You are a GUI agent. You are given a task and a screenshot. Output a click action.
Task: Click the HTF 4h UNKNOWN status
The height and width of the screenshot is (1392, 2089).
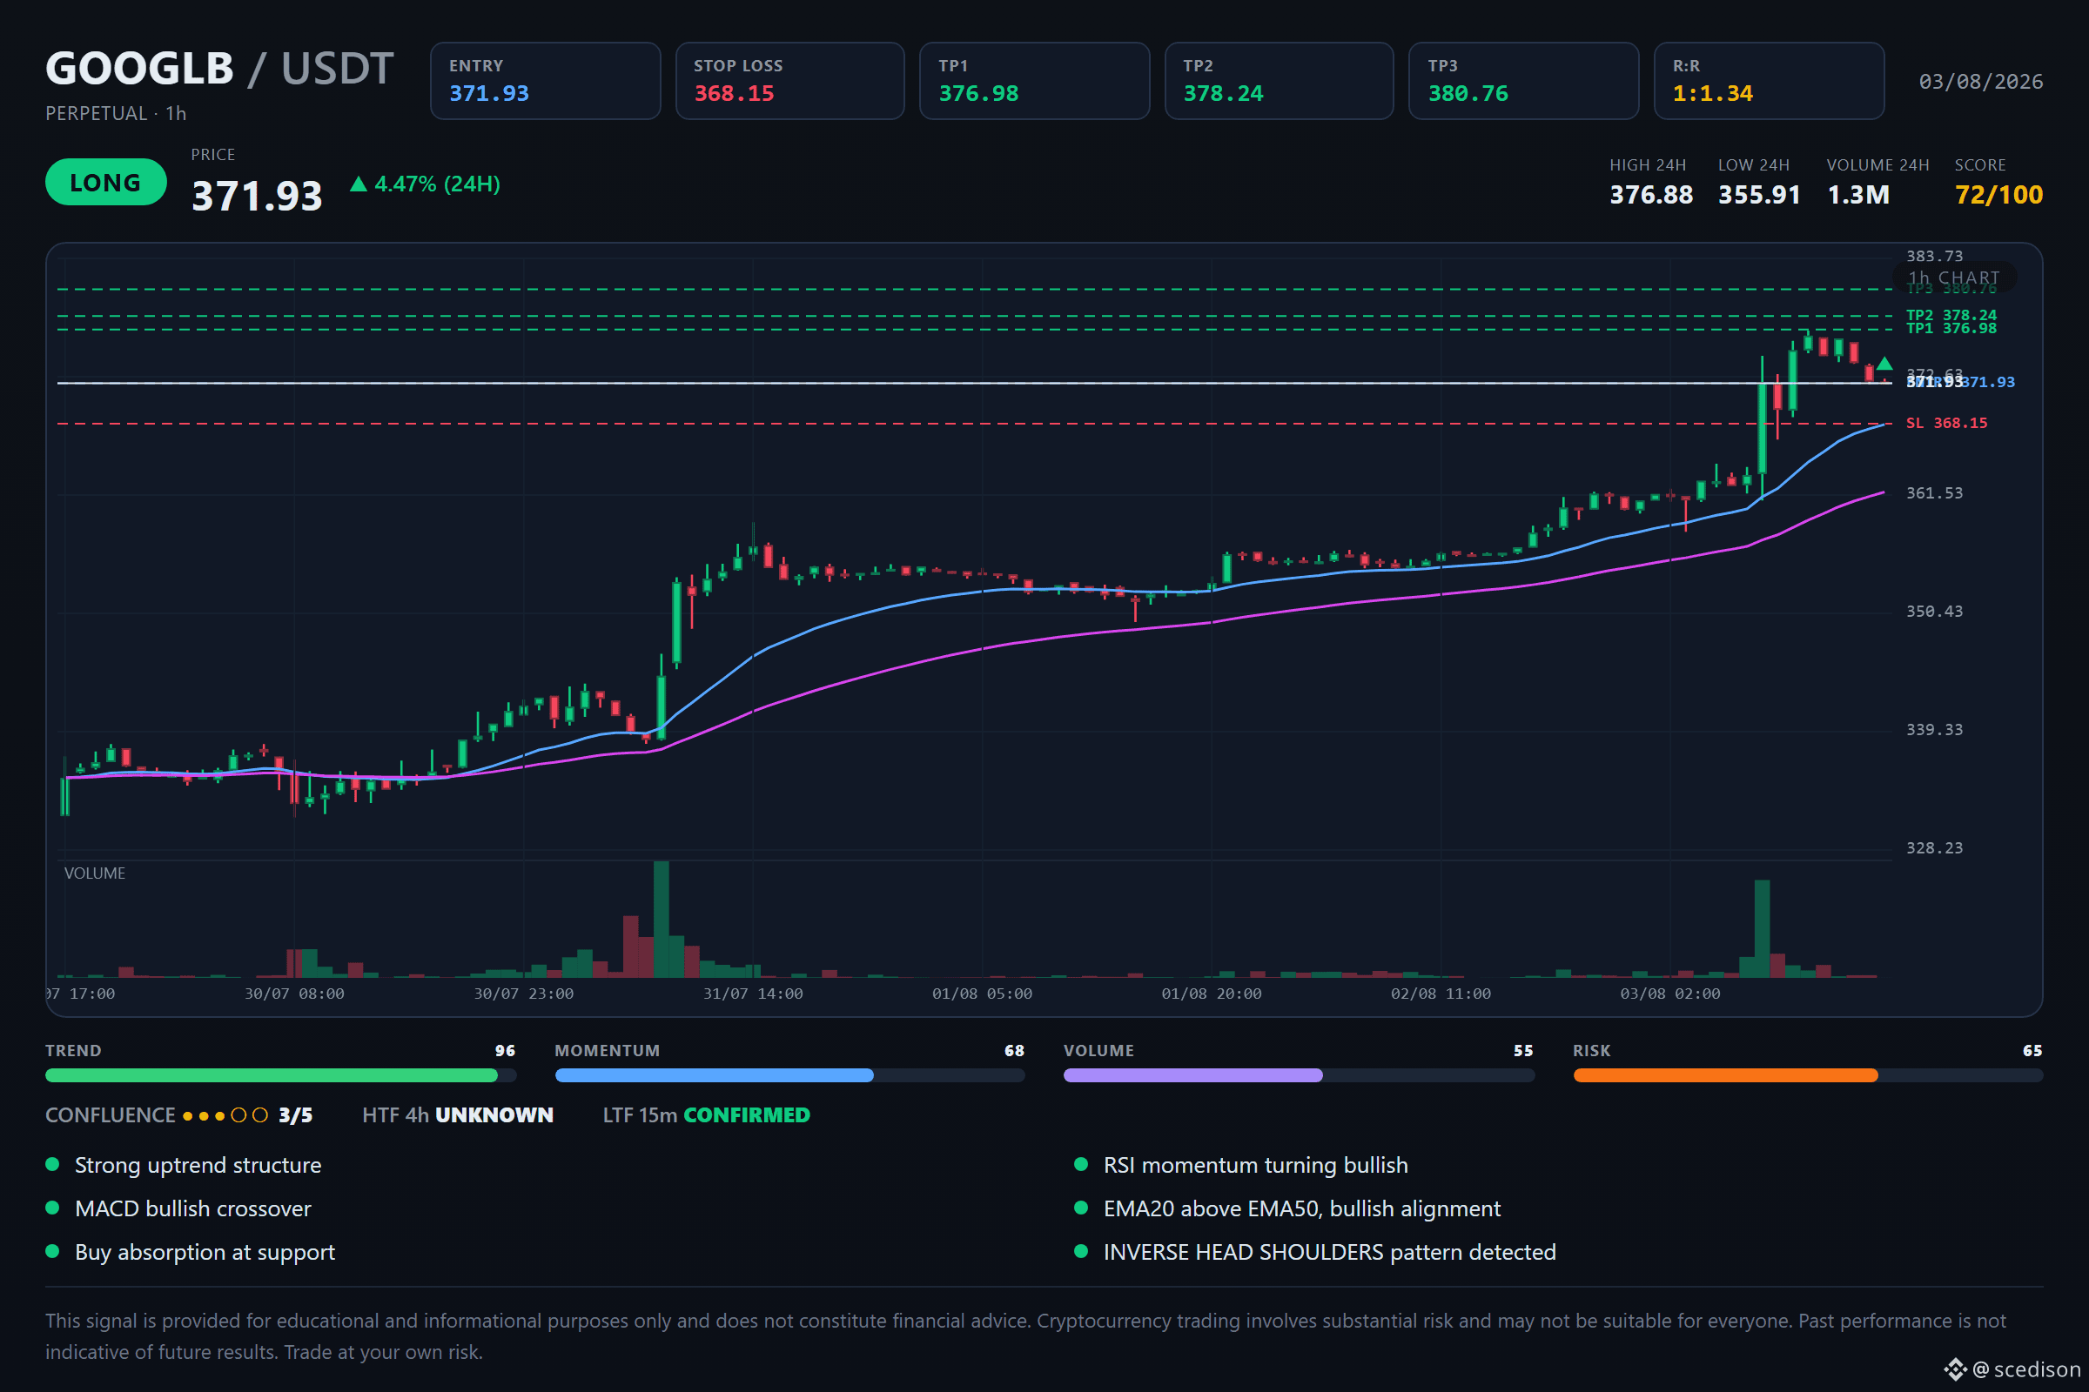click(458, 1115)
